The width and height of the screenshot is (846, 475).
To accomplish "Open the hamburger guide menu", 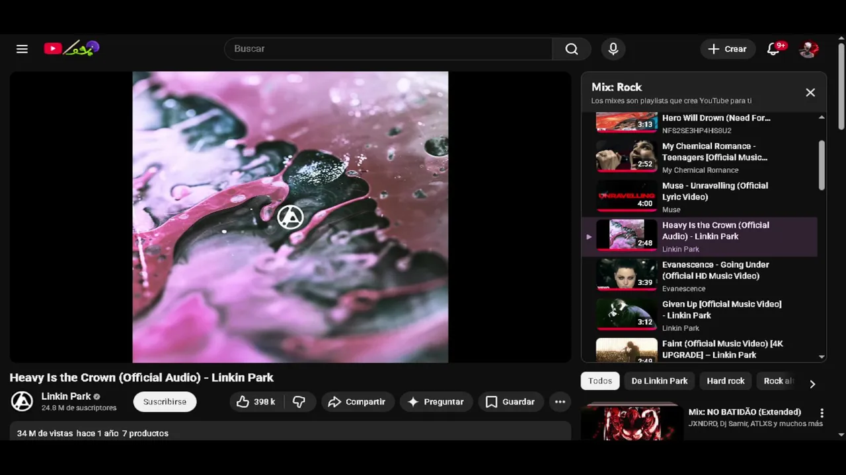I will [x=22, y=49].
